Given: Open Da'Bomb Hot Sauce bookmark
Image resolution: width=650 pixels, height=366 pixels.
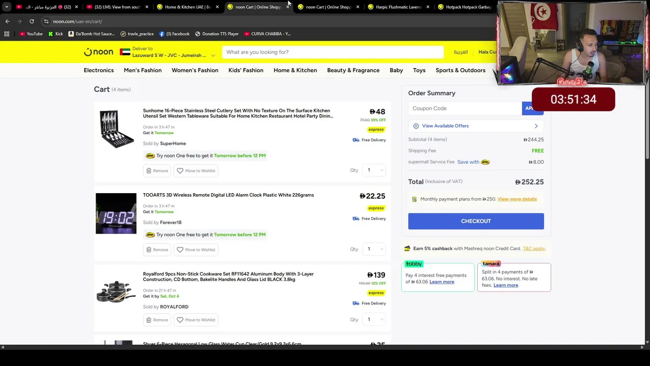Looking at the screenshot, I should 91,34.
